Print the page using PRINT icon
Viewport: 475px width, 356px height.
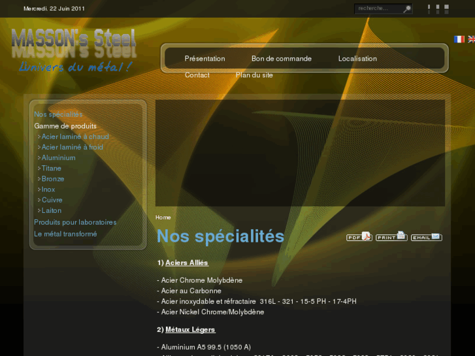(x=391, y=236)
